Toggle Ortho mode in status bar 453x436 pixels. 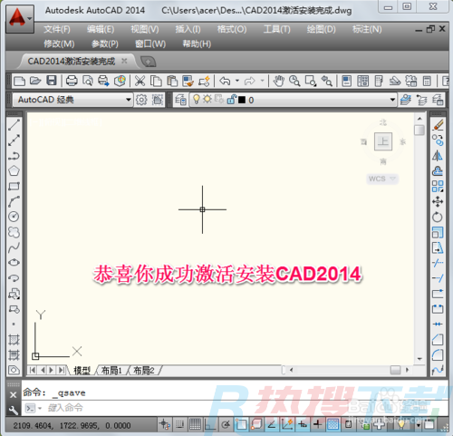210,424
